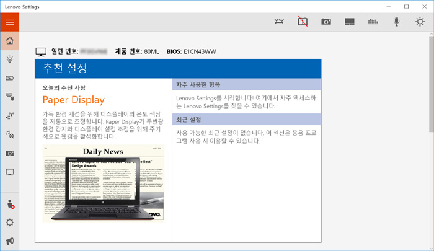Select the 추천 설정 header banner
This screenshot has width=434, height=251.
point(178,68)
